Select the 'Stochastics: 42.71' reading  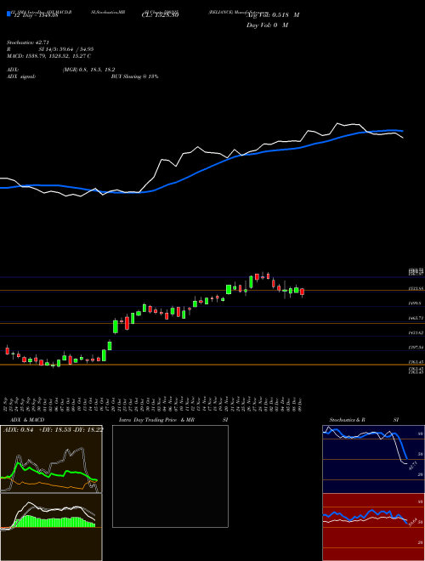coord(28,42)
